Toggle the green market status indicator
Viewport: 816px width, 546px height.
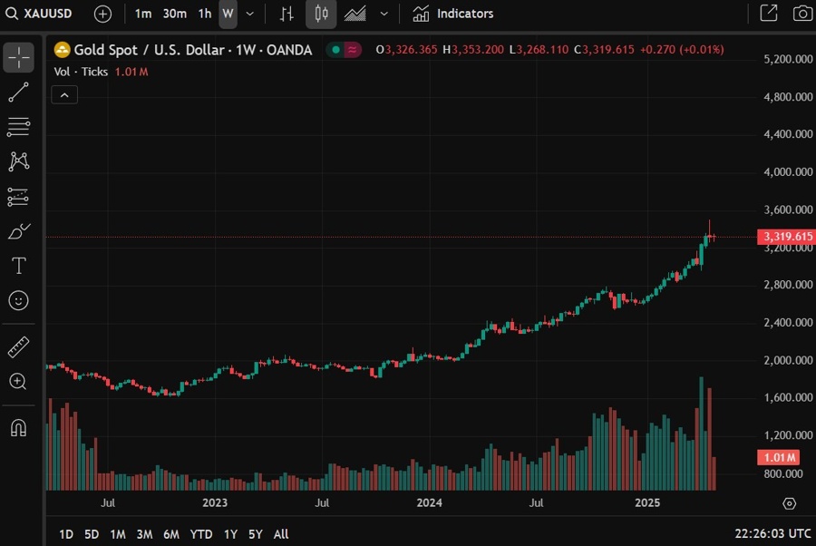tap(335, 50)
